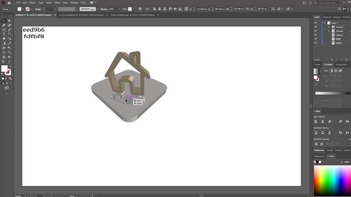Click horizontal align right in control bar
The width and height of the screenshot is (351, 197).
coord(165,9)
